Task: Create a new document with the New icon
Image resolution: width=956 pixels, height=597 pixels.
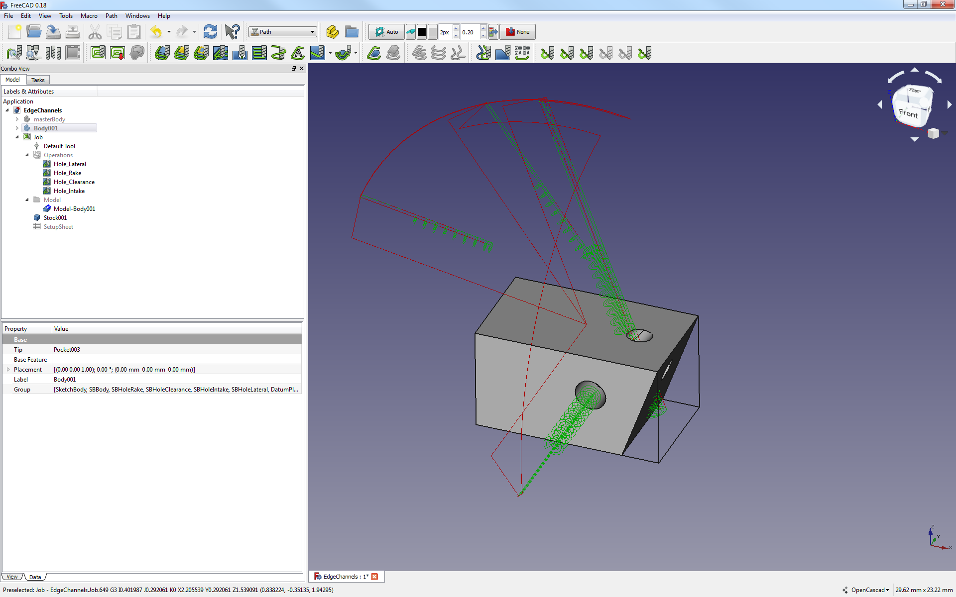Action: tap(14, 32)
